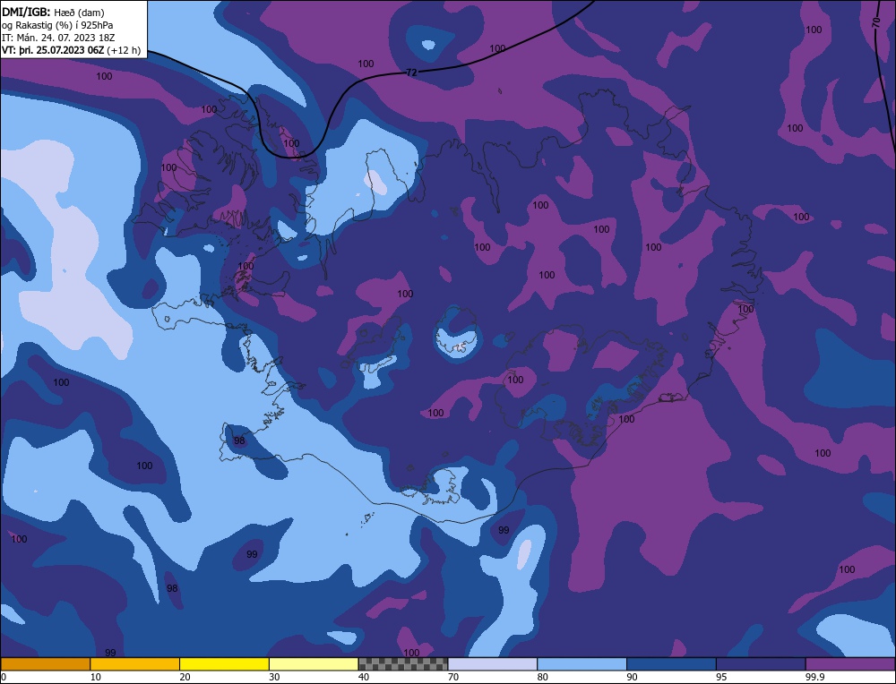Screen dimensions: 896x684
Task: Click the "98" value inside the Reykjanes peninsula outline
Action: click(x=239, y=440)
